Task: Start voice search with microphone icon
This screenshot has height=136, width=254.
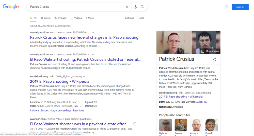Action: 136,7
